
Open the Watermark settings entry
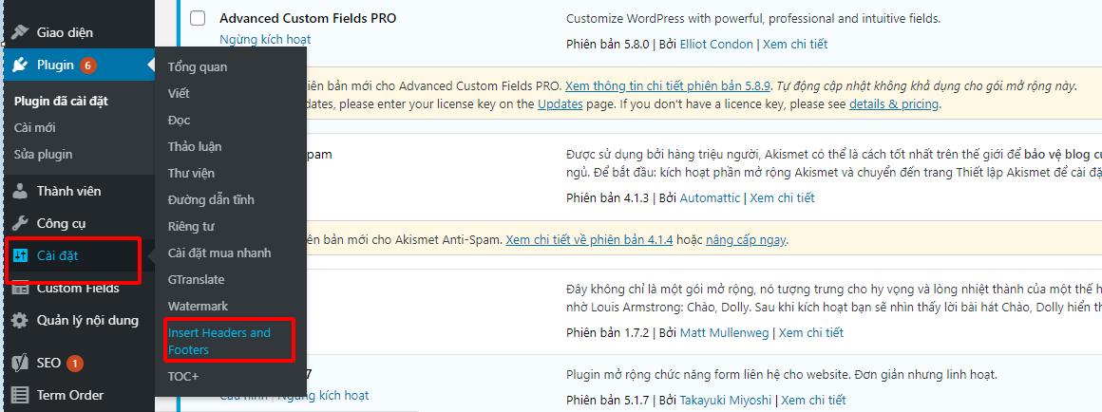198,306
